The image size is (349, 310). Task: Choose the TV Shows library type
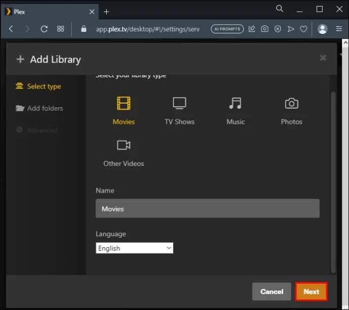pyautogui.click(x=180, y=110)
